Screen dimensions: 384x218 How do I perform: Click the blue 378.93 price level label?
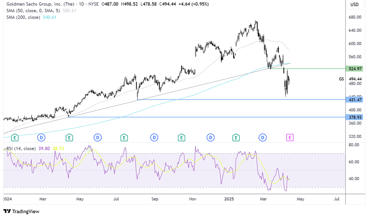[355, 117]
